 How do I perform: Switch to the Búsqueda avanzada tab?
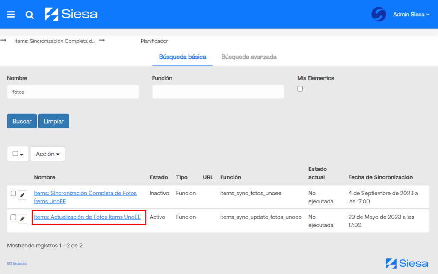point(249,57)
